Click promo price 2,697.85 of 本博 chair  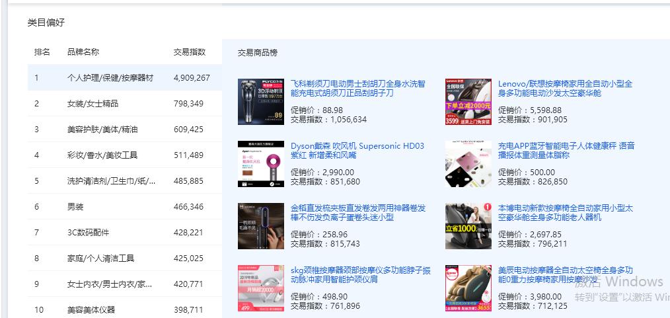pyautogui.click(x=546, y=235)
